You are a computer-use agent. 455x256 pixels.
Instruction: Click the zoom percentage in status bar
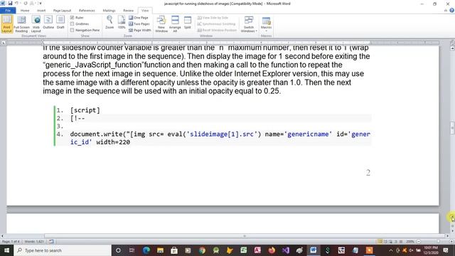click(410, 242)
